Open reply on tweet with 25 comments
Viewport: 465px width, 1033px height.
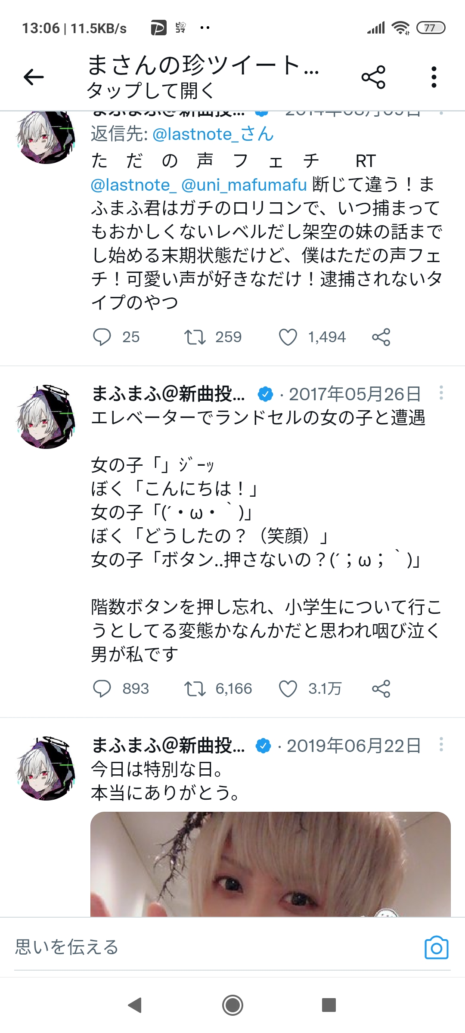tap(102, 337)
